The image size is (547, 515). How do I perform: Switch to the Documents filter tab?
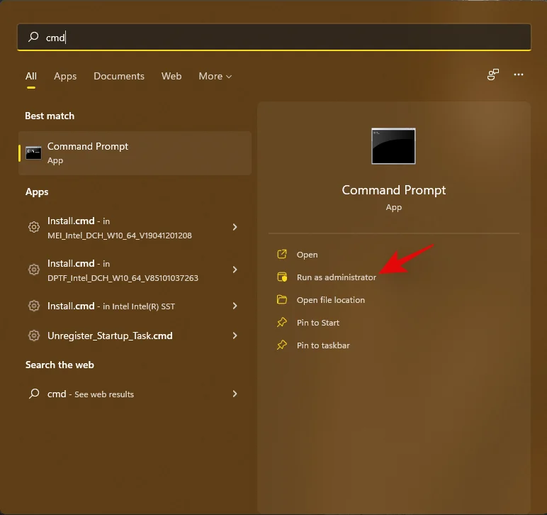click(x=118, y=77)
